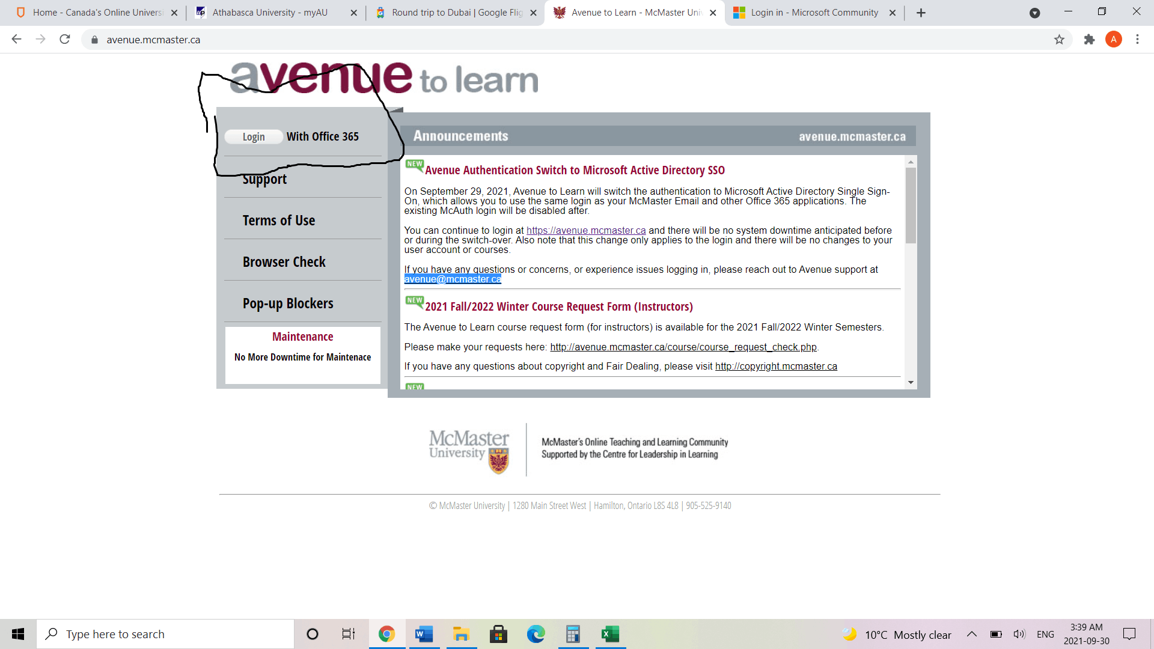1154x649 pixels.
Task: Open the Chrome profile avatar
Action: point(1113,40)
